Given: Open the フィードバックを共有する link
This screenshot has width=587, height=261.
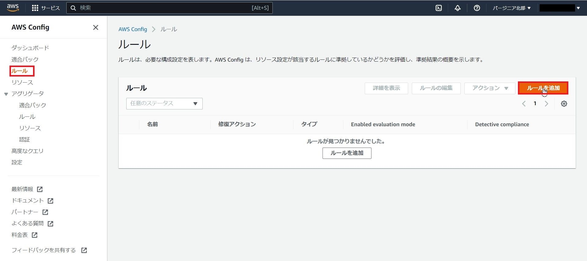Looking at the screenshot, I should pos(43,250).
